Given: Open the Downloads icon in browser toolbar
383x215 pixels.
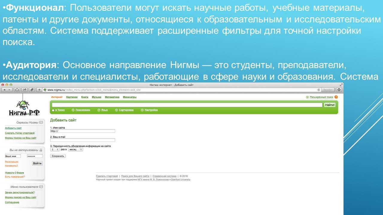Looking at the screenshot, I should 339,90.
